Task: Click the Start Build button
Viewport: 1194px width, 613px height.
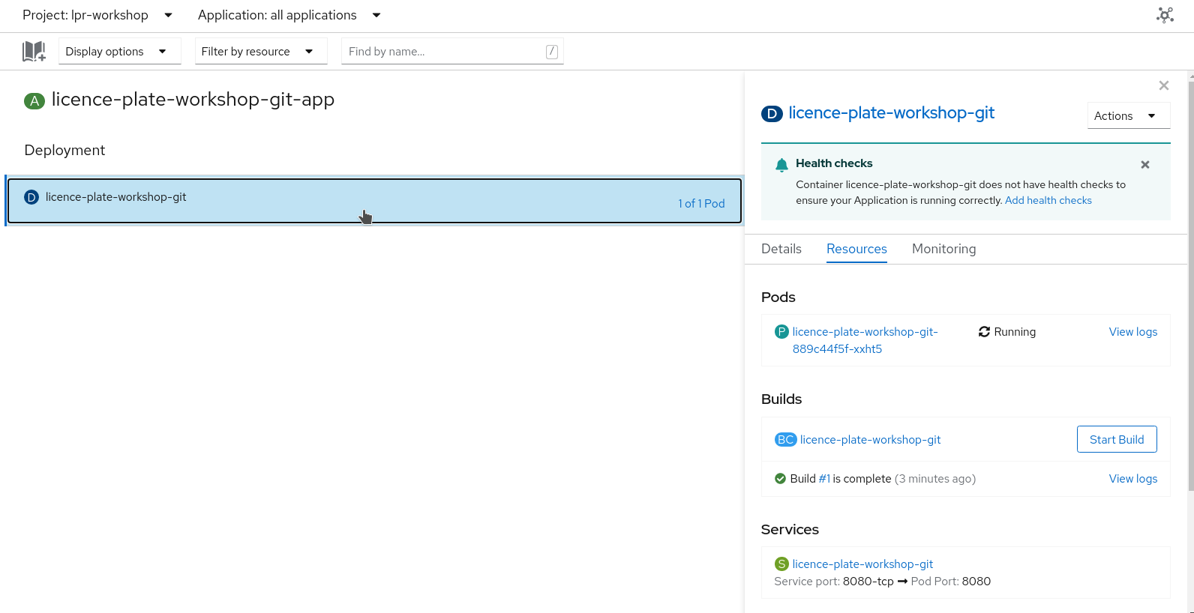Action: [1117, 439]
